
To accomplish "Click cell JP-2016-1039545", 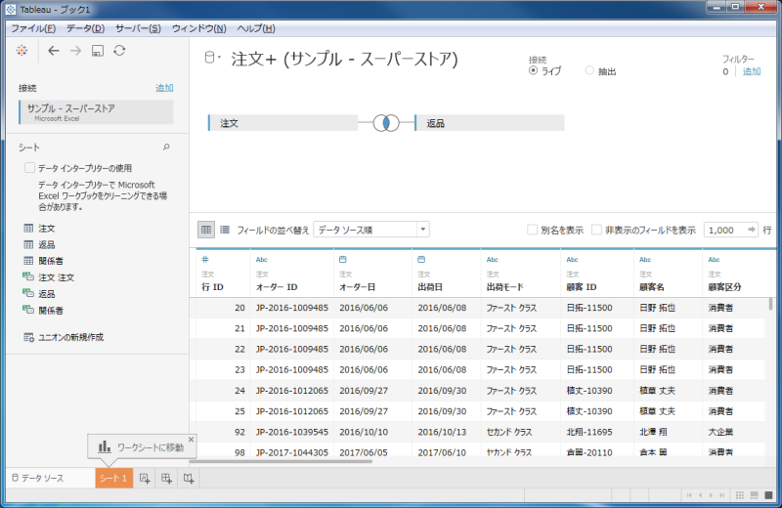I will tap(291, 432).
